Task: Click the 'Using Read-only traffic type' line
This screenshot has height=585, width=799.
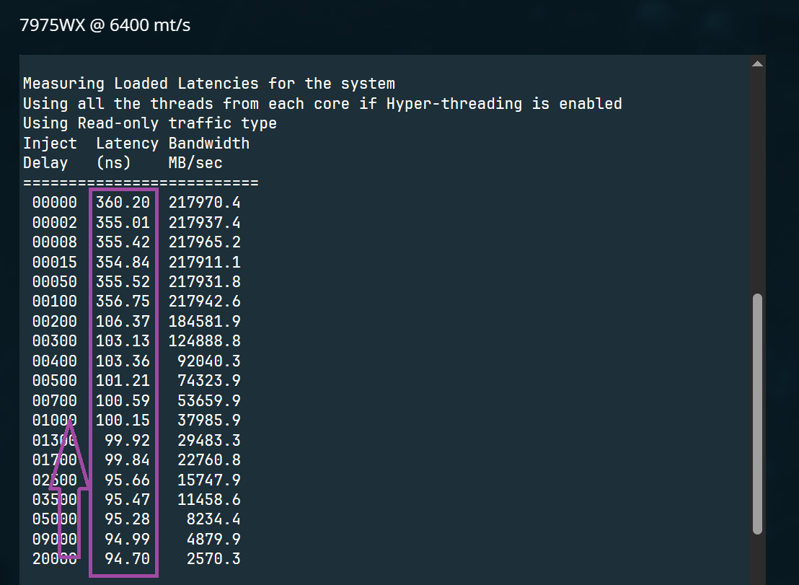Action: tap(149, 123)
